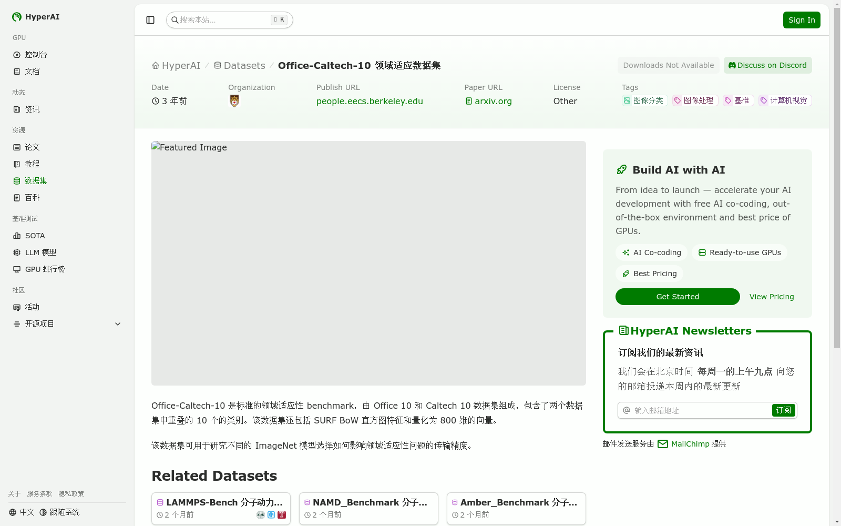Click the blue icon on LAMMPS-Bench card
This screenshot has height=526, width=841.
point(271,515)
